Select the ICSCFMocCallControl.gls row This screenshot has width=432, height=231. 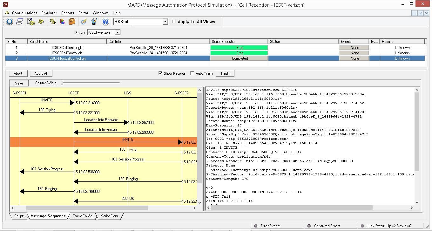pyautogui.click(x=215, y=58)
